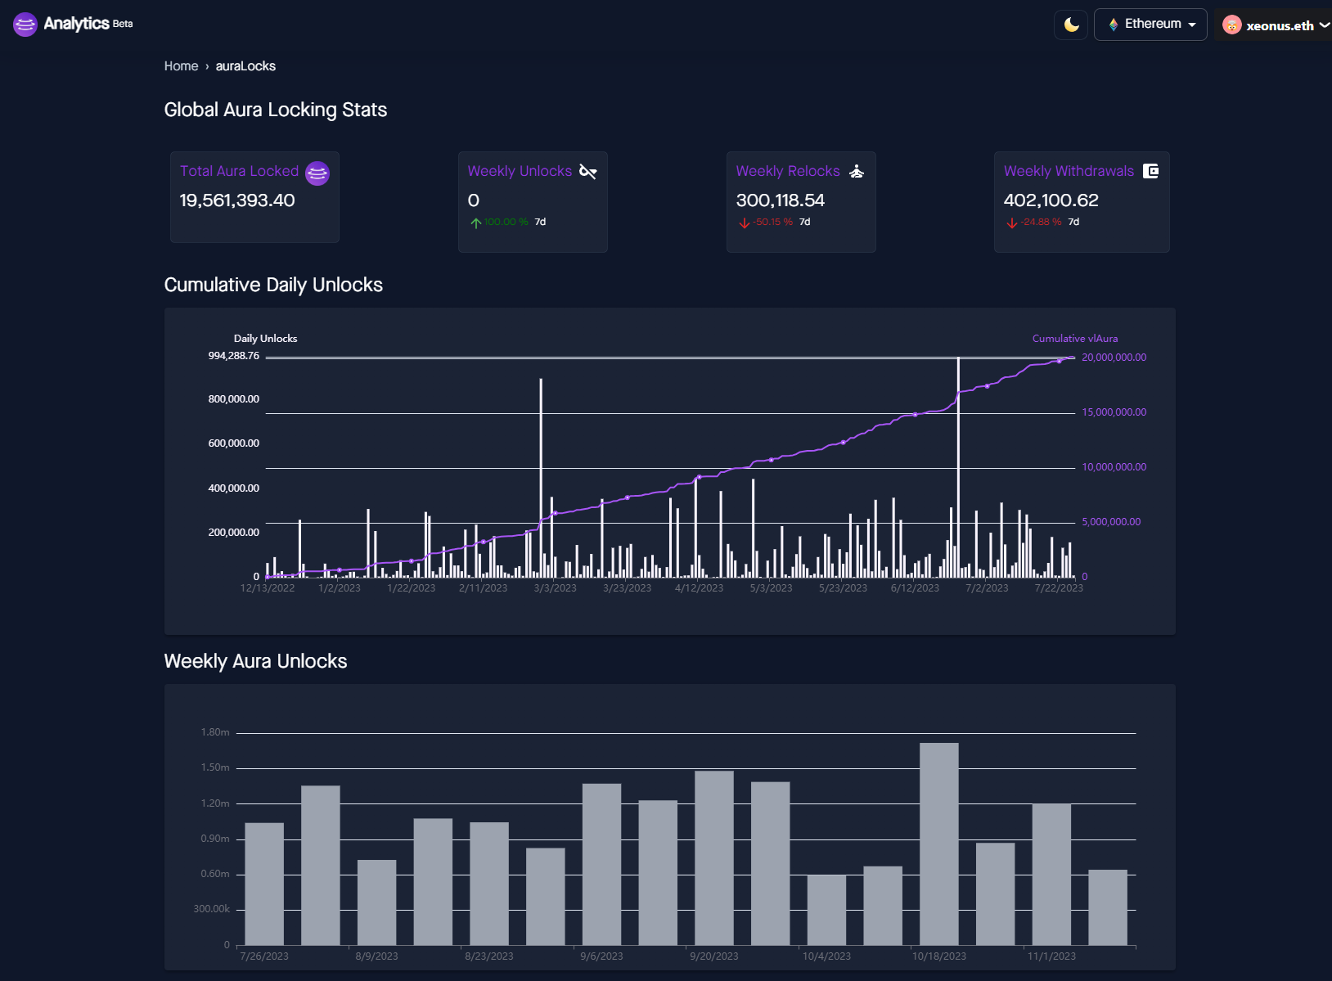This screenshot has height=981, width=1332.
Task: Click the Weekly Relocks card title
Action: tap(788, 171)
